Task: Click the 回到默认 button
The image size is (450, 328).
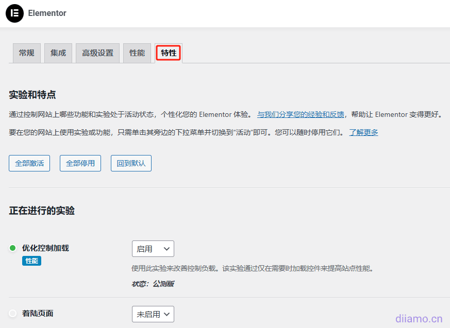Action: [131, 163]
